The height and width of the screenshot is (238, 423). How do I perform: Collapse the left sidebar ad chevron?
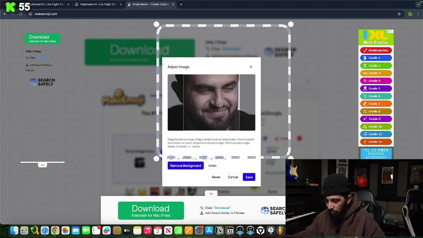(x=42, y=165)
